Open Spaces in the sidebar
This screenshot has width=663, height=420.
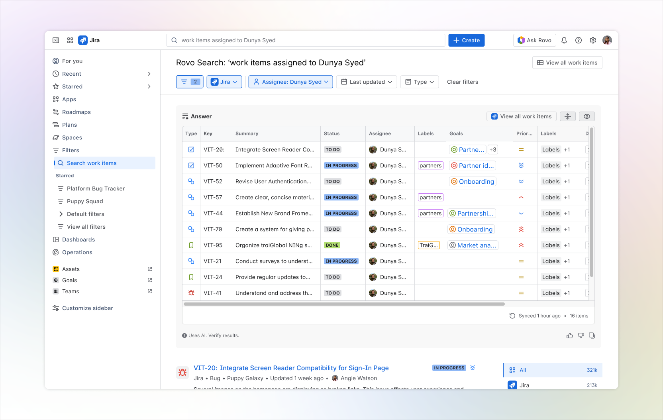pyautogui.click(x=104, y=137)
